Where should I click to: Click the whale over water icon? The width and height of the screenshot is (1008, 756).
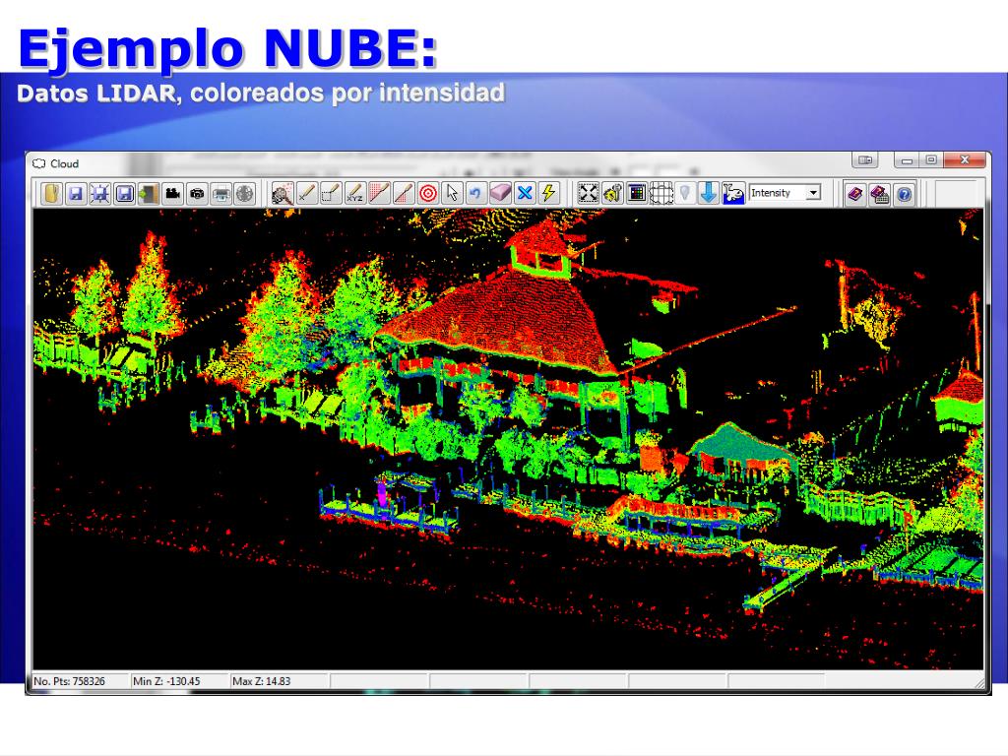click(733, 193)
